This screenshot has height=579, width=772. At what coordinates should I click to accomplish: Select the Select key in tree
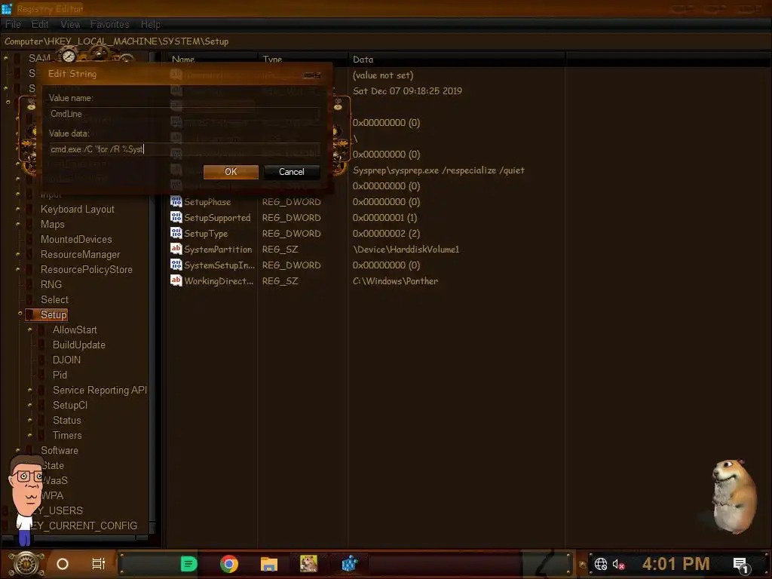(54, 299)
